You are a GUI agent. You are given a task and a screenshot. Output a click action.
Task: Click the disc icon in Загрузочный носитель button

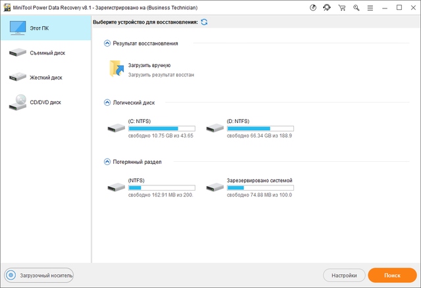11,276
